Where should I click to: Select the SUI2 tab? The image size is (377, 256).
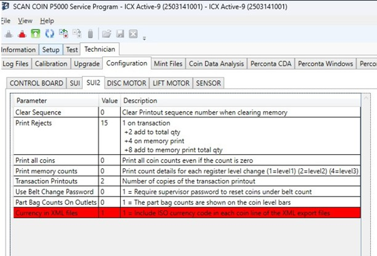coord(93,83)
